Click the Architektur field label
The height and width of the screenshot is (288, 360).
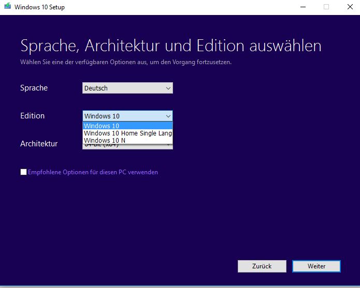tap(39, 144)
